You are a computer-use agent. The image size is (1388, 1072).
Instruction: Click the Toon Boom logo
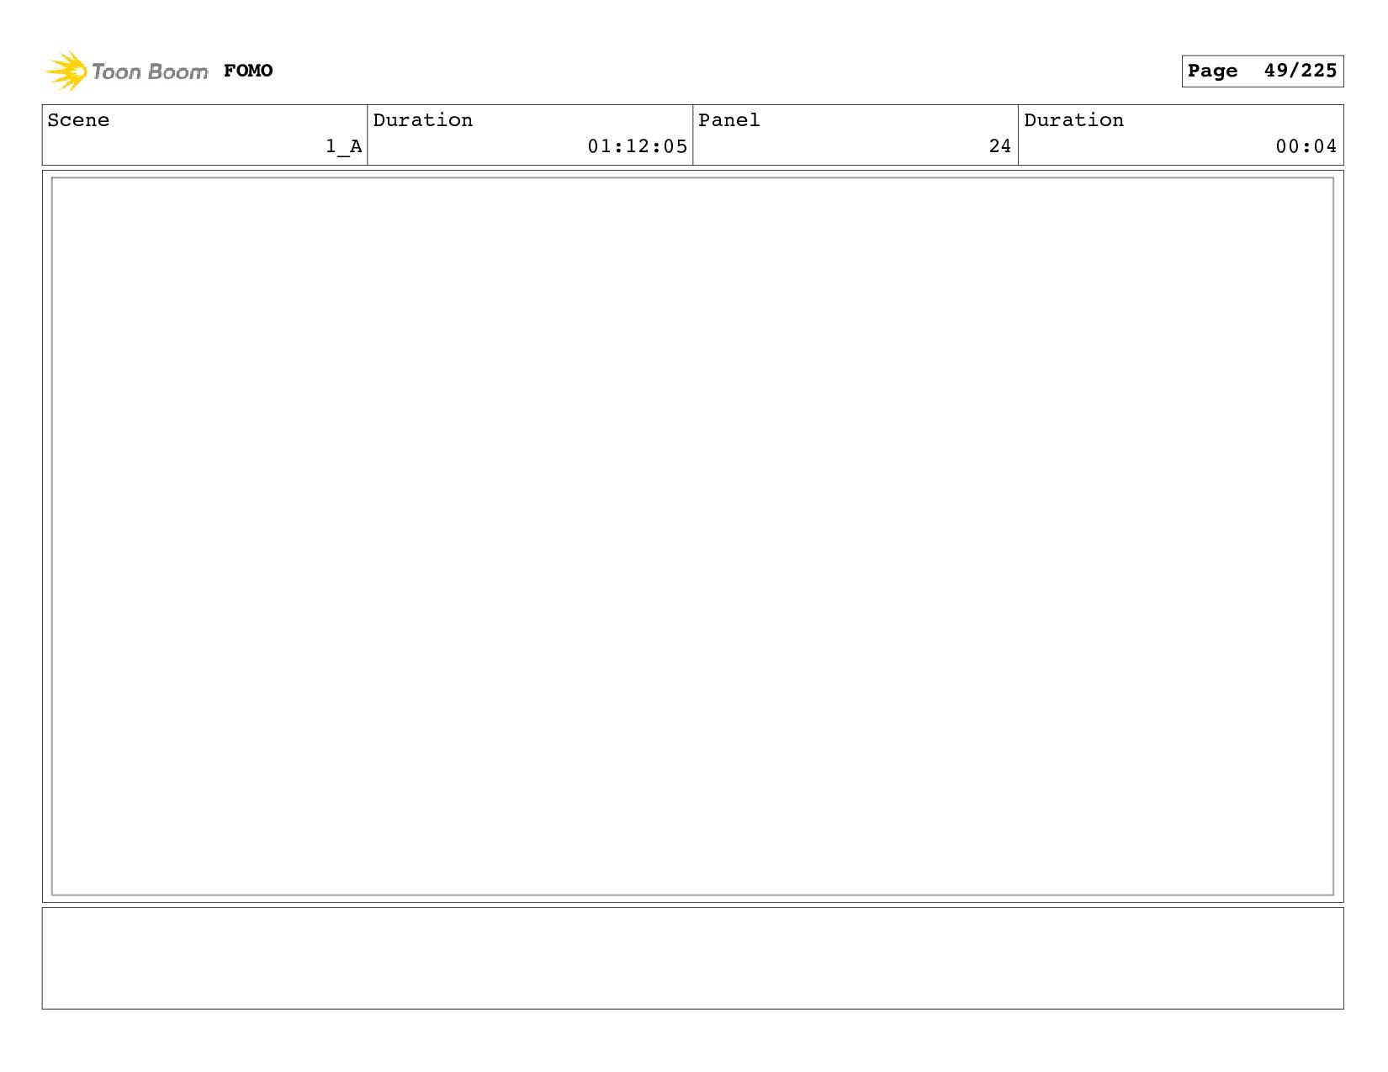pos(126,71)
